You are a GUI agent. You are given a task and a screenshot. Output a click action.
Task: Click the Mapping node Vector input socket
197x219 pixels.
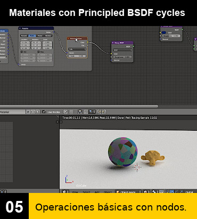[19, 64]
